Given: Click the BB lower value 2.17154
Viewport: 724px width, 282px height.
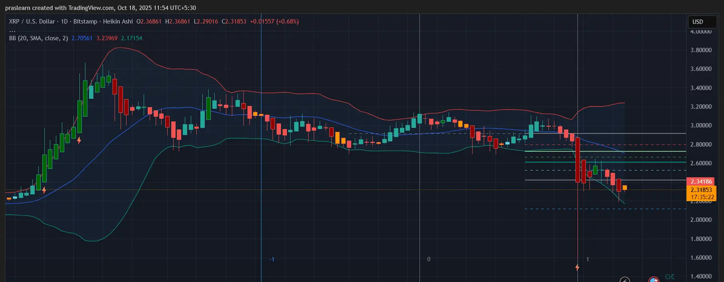Looking at the screenshot, I should [132, 38].
